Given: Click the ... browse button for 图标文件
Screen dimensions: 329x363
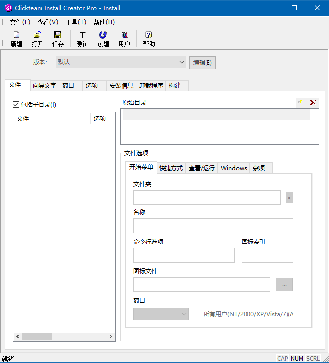Looking at the screenshot, I should point(284,284).
